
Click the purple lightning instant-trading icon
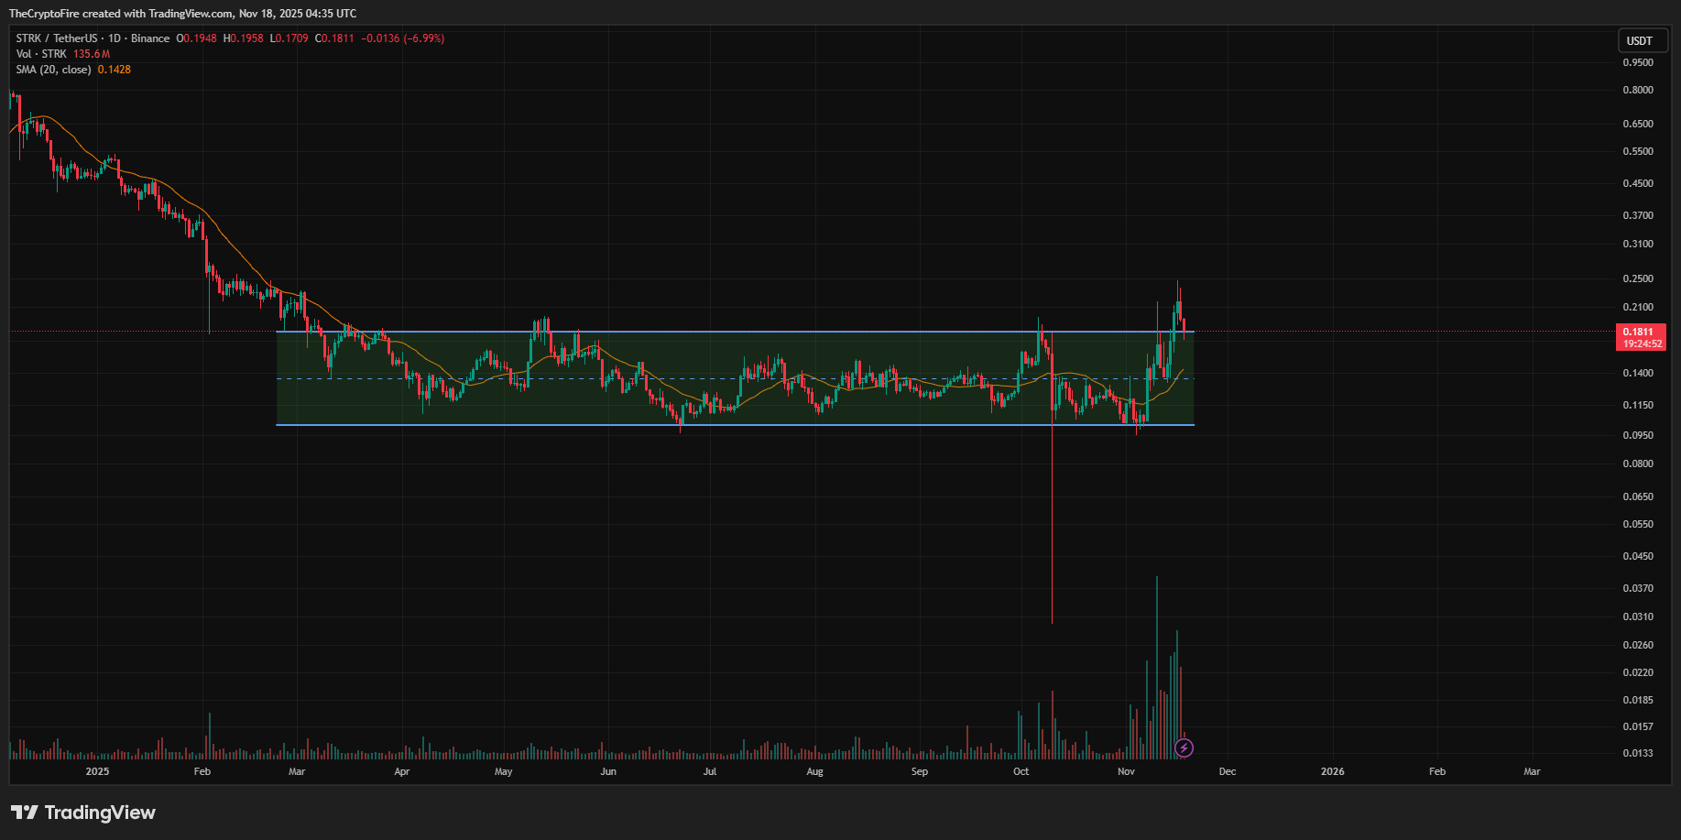tap(1184, 747)
